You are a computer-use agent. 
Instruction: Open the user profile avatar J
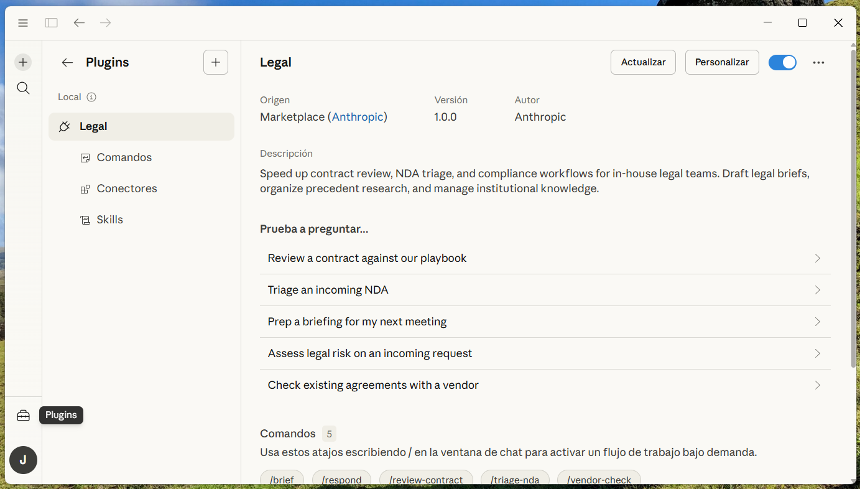pos(23,460)
